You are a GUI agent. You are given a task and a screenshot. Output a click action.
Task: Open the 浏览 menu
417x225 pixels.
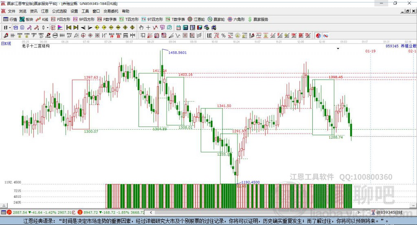point(23,11)
